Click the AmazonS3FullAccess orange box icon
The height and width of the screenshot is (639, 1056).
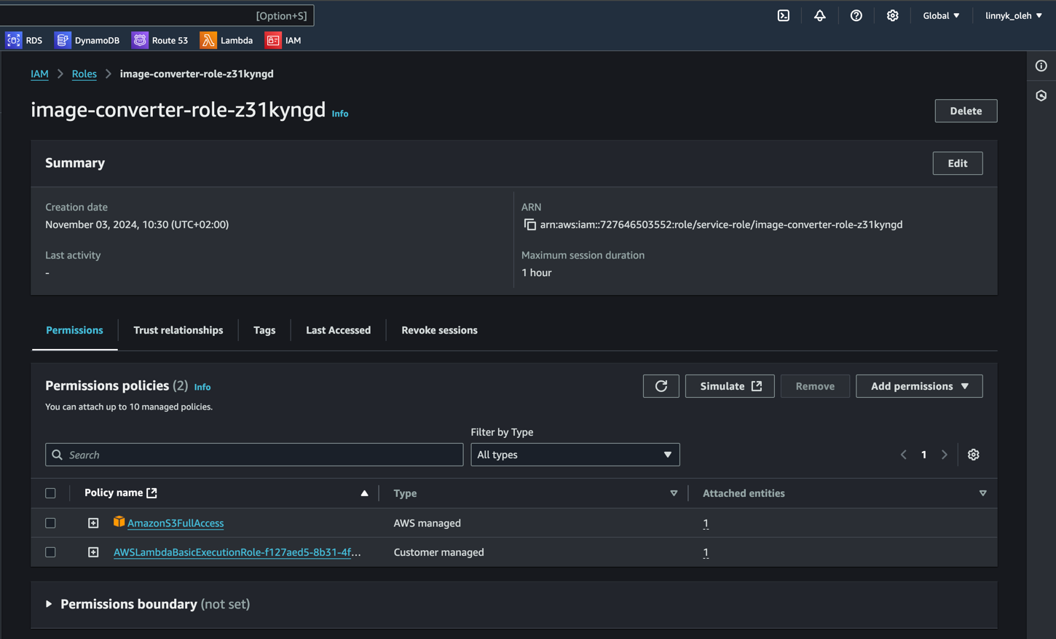tap(119, 522)
